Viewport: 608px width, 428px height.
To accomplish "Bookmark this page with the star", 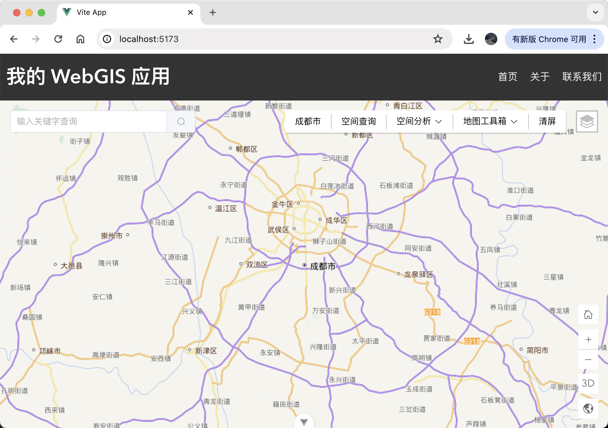I will [x=438, y=39].
